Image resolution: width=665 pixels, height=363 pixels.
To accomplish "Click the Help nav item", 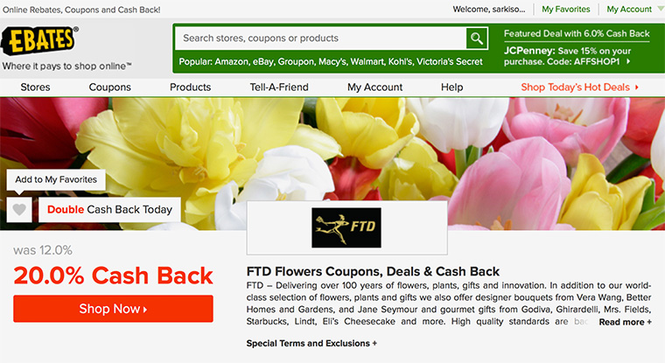I will tap(452, 87).
